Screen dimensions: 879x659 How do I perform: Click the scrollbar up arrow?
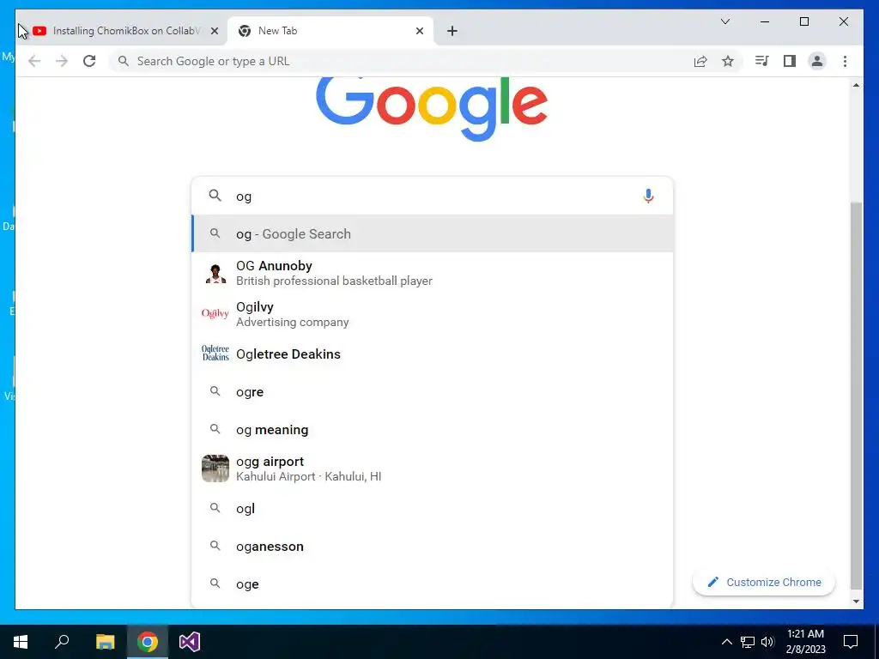(856, 85)
